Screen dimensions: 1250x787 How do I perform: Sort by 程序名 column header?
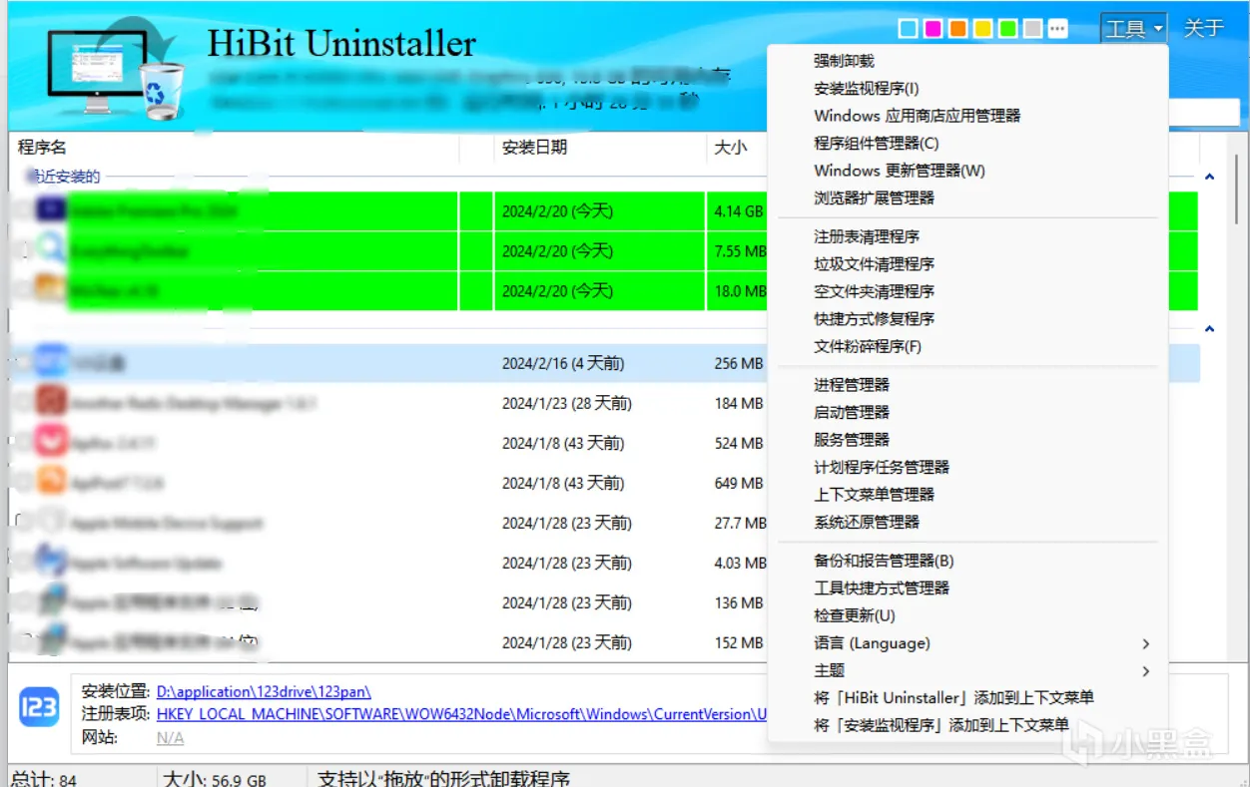click(x=42, y=148)
